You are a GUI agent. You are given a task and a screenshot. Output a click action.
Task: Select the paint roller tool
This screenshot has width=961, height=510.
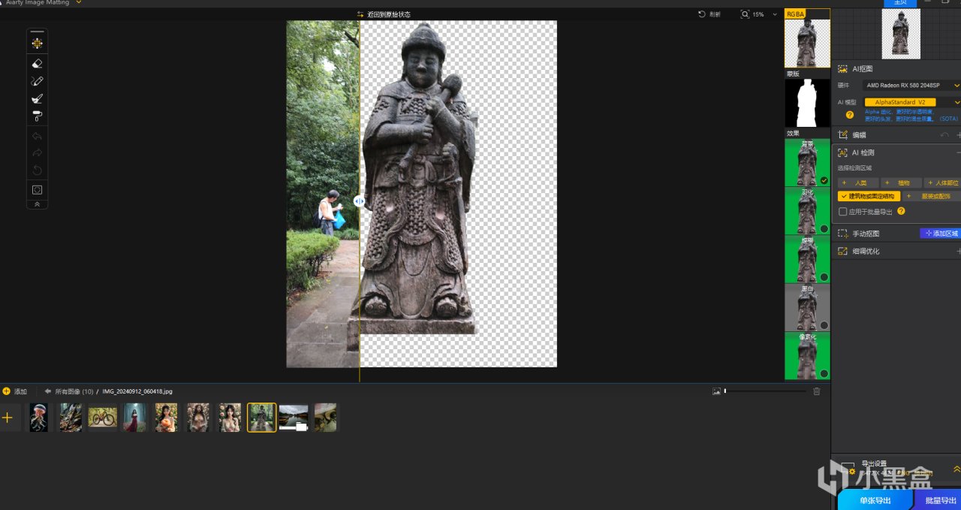(x=37, y=116)
